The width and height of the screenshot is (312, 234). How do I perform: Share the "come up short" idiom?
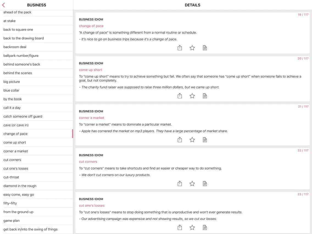(x=180, y=96)
